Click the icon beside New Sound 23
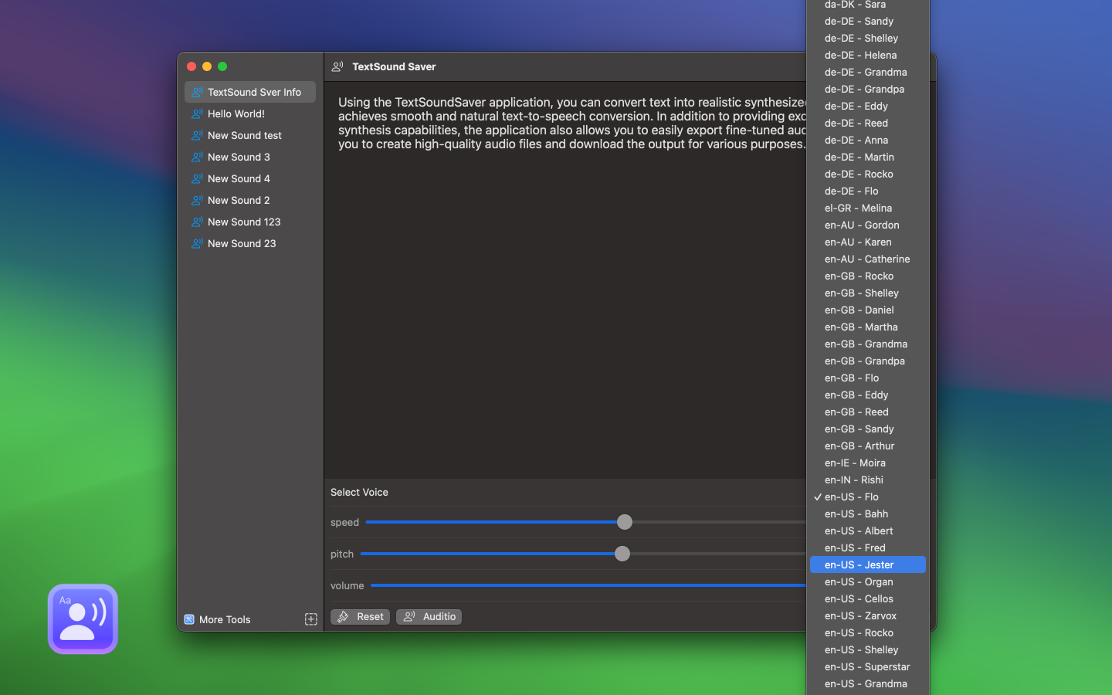Viewport: 1112px width, 695px height. click(197, 243)
